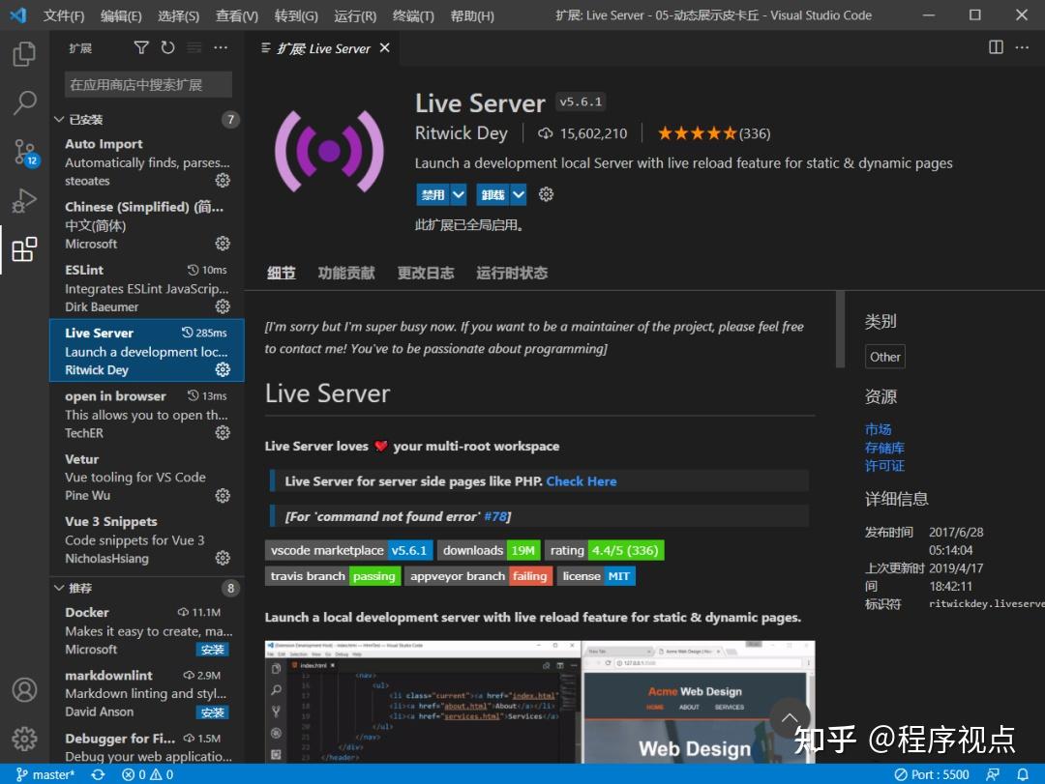Open the Source Control view showing 12 changes

[23, 152]
